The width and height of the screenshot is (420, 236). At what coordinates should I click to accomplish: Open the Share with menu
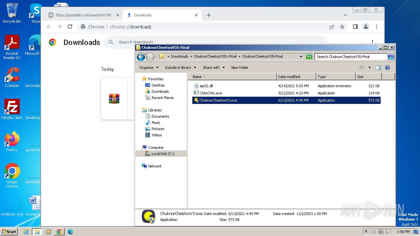point(214,68)
